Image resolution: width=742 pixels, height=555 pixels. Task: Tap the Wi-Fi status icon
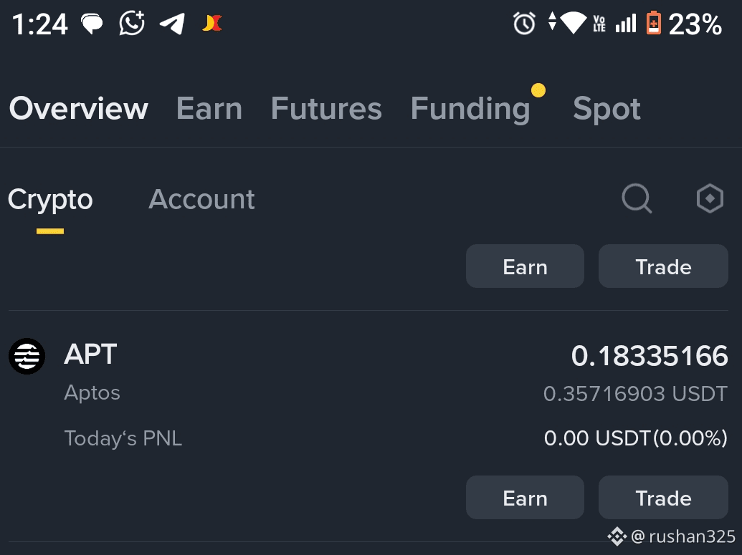[573, 23]
